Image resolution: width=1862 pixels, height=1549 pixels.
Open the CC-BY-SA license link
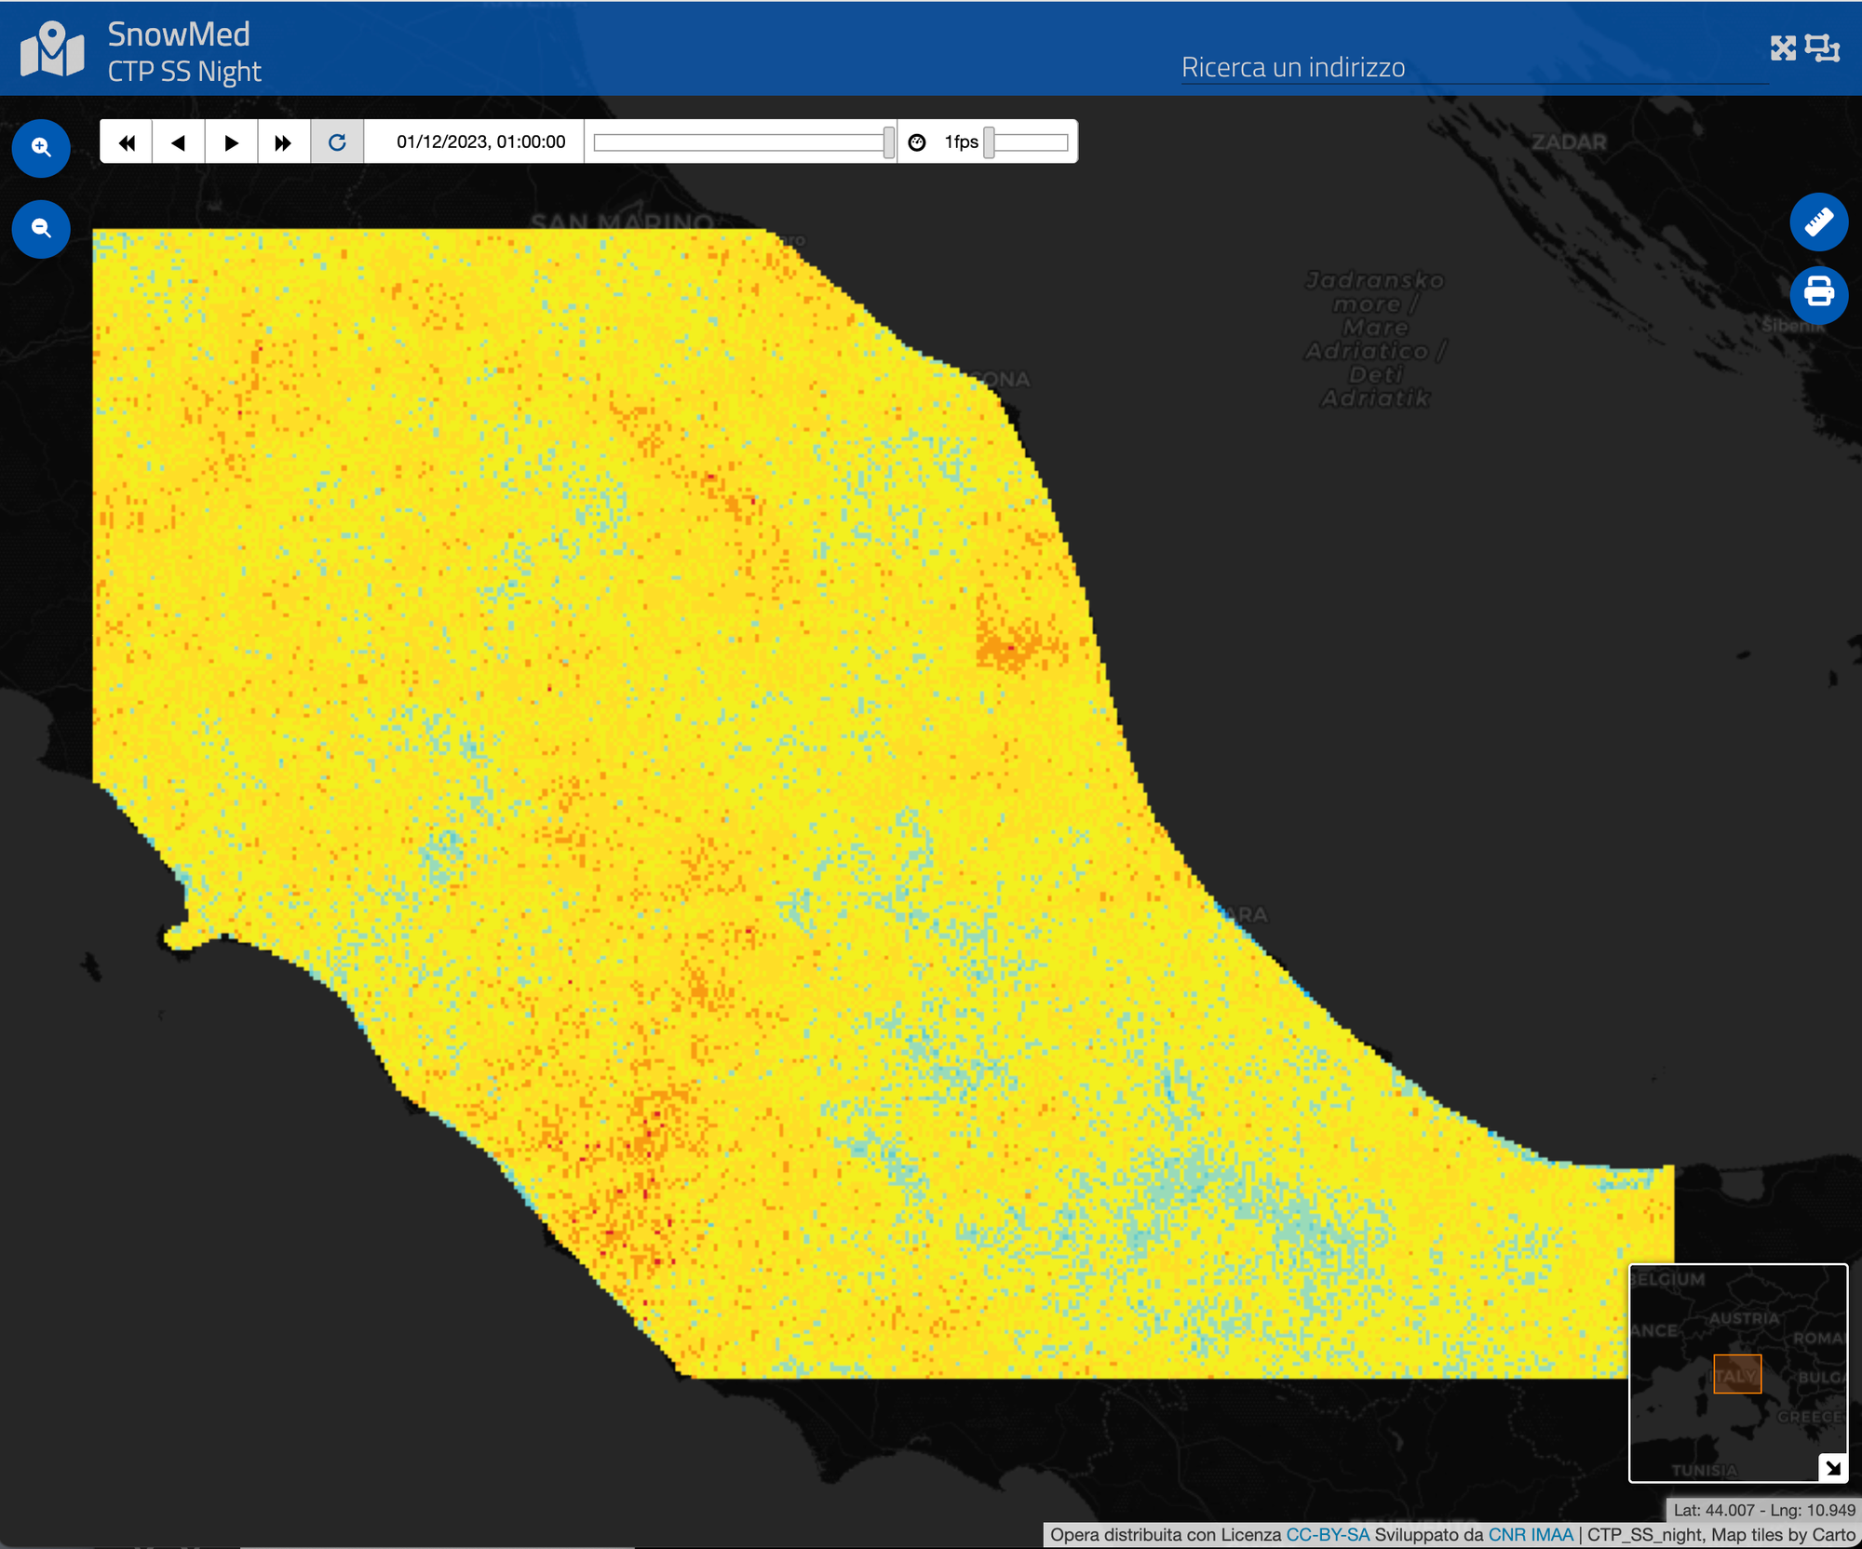[x=1327, y=1535]
